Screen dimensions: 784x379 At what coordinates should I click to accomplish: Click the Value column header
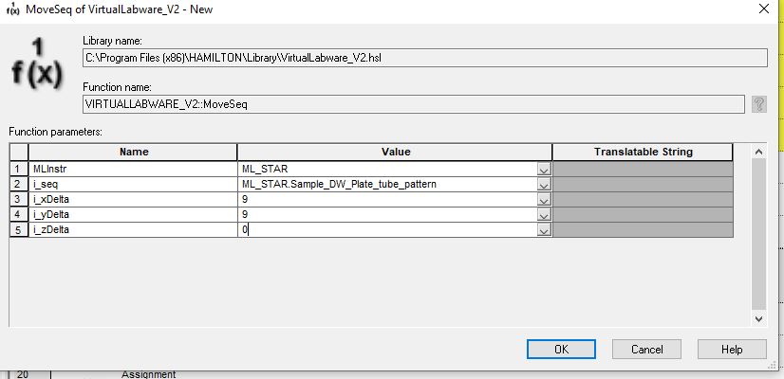pyautogui.click(x=395, y=152)
